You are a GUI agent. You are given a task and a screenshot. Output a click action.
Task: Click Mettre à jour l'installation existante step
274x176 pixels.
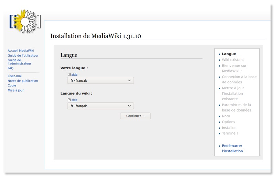(x=233, y=93)
